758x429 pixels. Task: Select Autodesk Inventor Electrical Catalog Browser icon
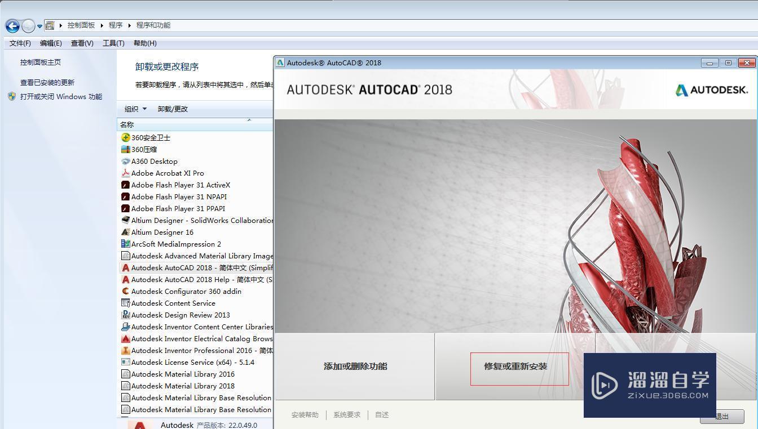click(125, 338)
